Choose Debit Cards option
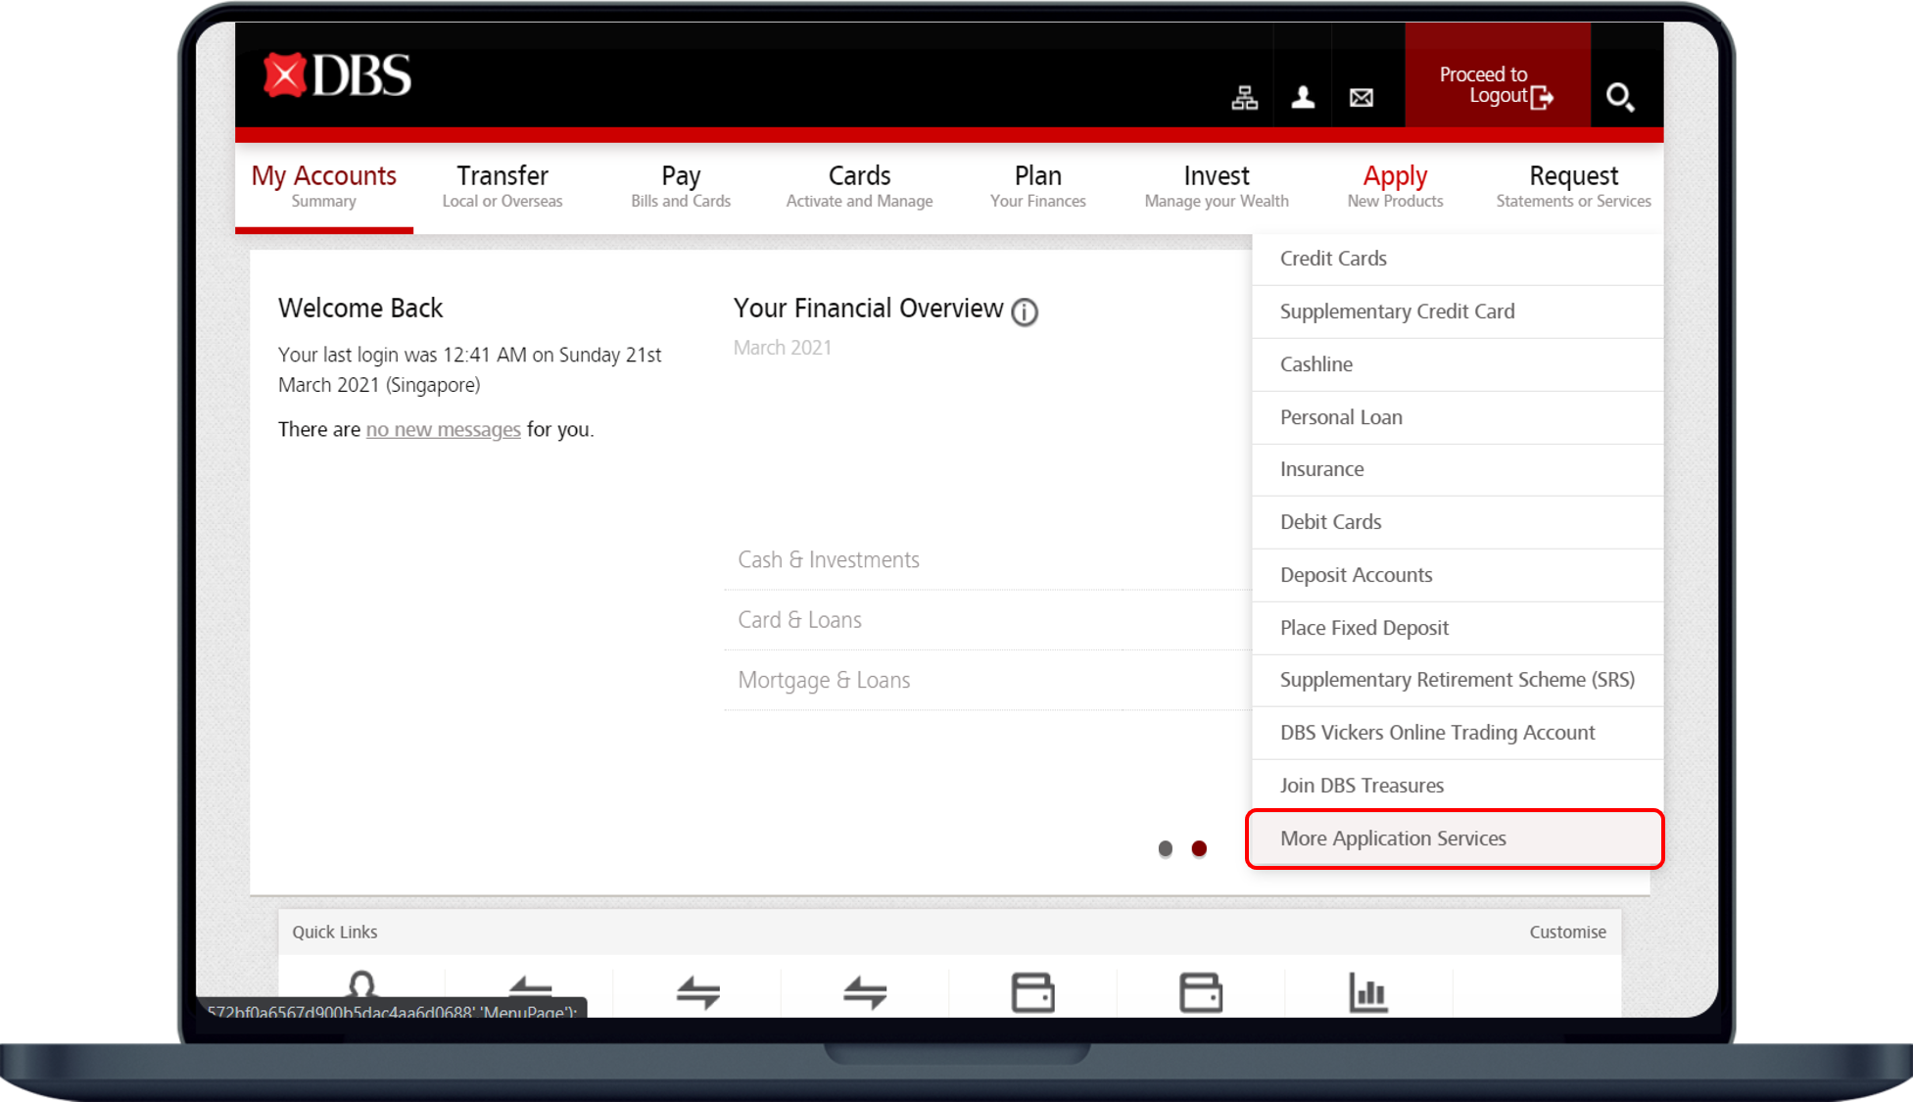The height and width of the screenshot is (1102, 1913). pyautogui.click(x=1458, y=522)
